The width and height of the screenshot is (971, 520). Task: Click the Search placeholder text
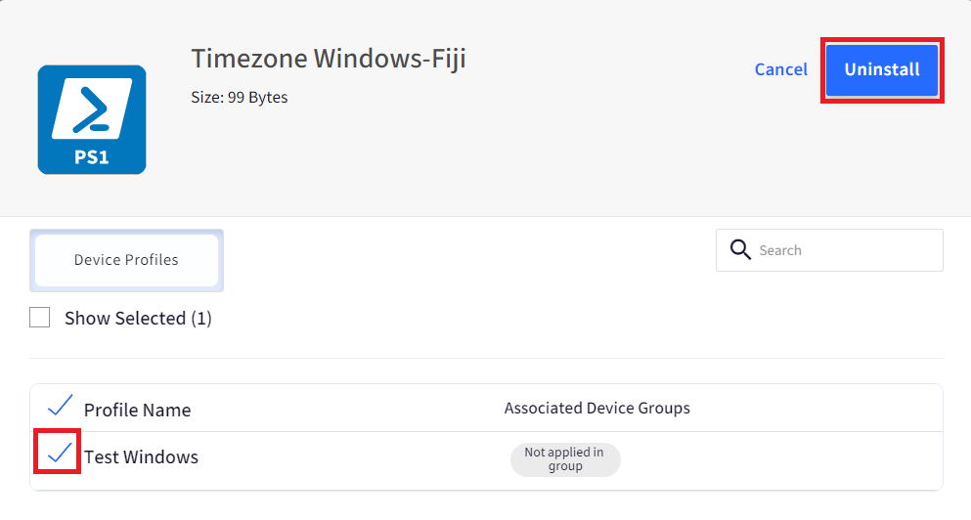[x=780, y=250]
